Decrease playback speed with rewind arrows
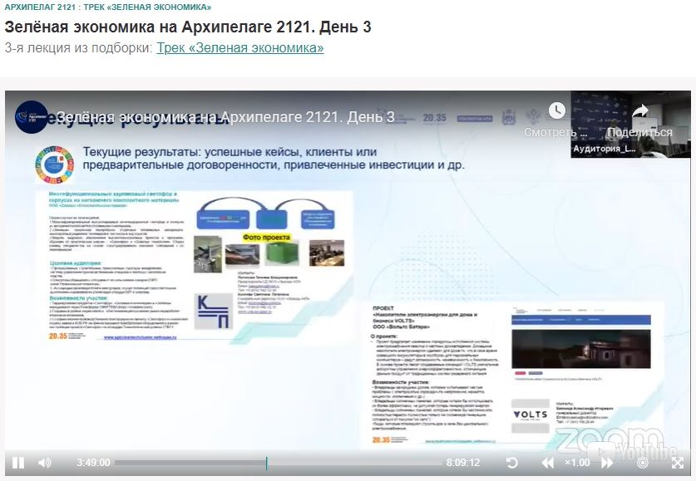The height and width of the screenshot is (481, 696). [547, 463]
